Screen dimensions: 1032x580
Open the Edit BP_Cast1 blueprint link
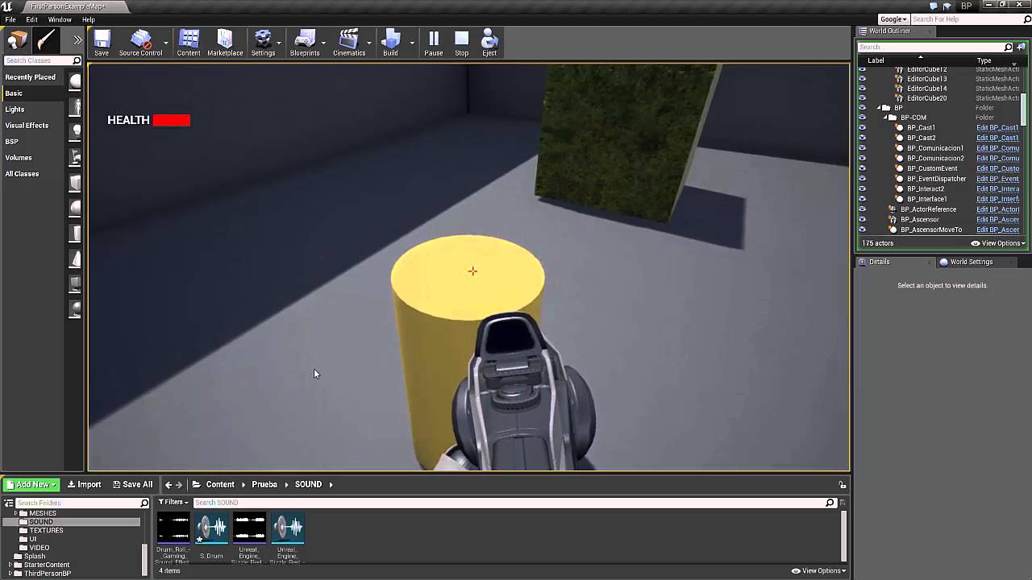tap(997, 128)
